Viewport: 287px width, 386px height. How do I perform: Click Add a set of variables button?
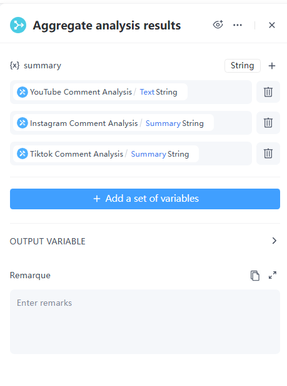click(145, 199)
